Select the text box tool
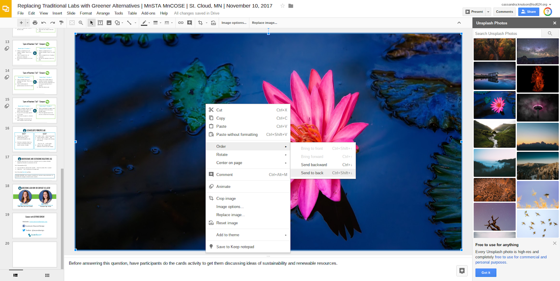560x281 pixels. (100, 23)
